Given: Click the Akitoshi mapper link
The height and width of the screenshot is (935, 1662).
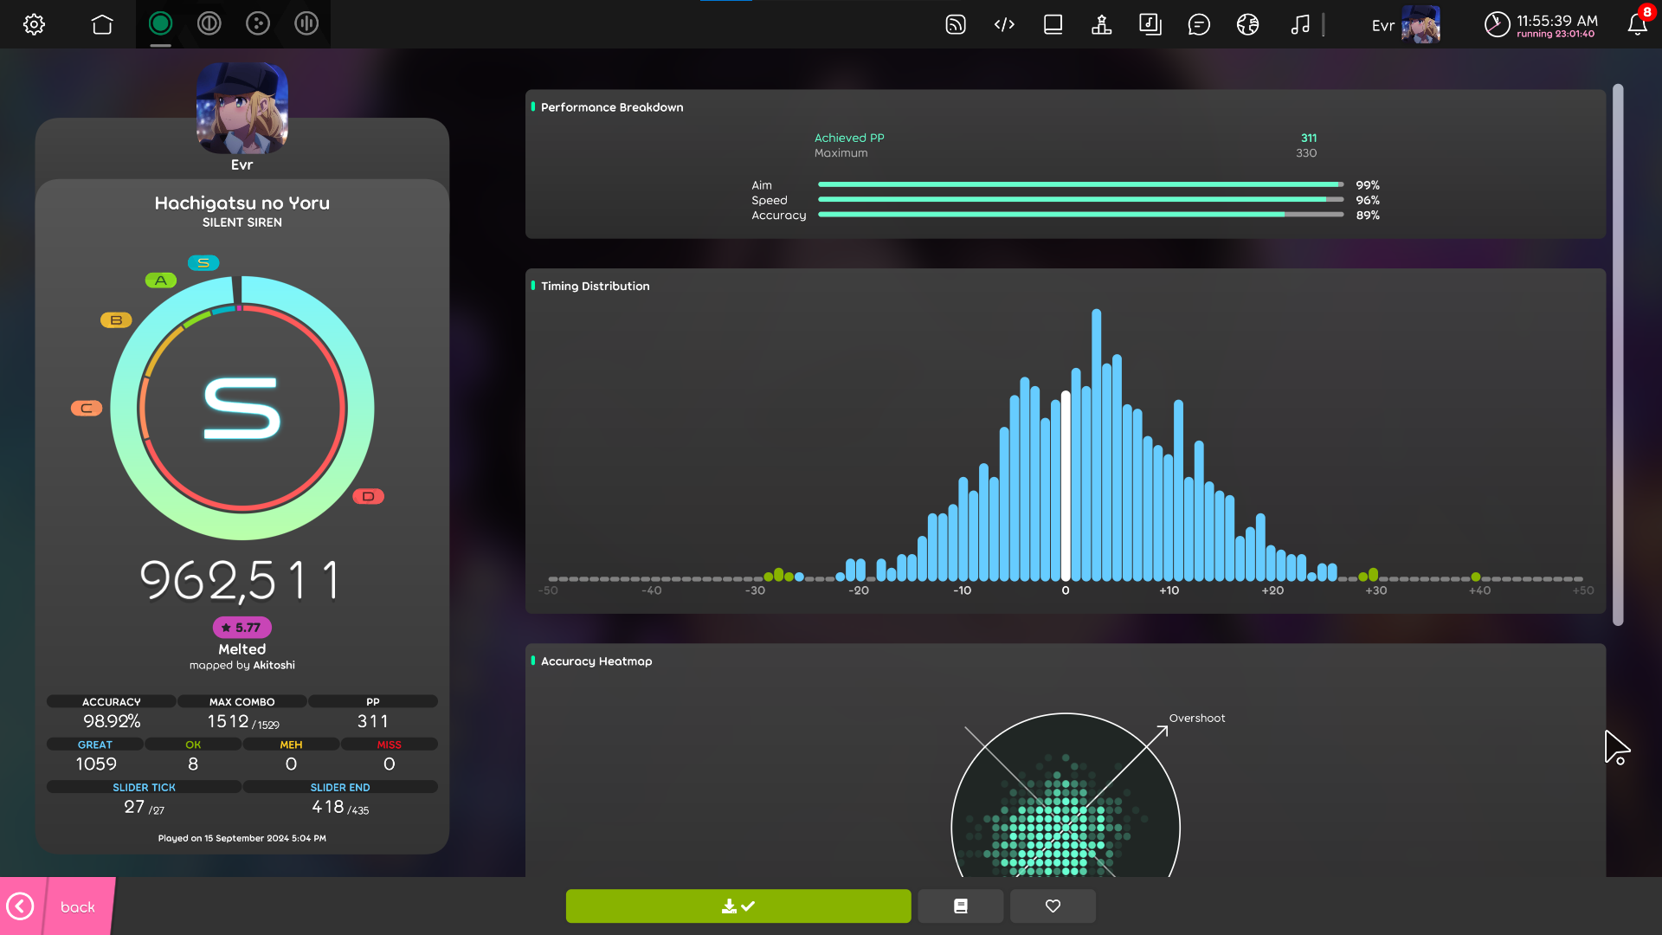Looking at the screenshot, I should coord(274,666).
